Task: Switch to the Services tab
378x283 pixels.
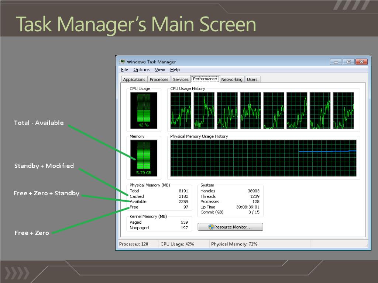Action: [x=181, y=80]
